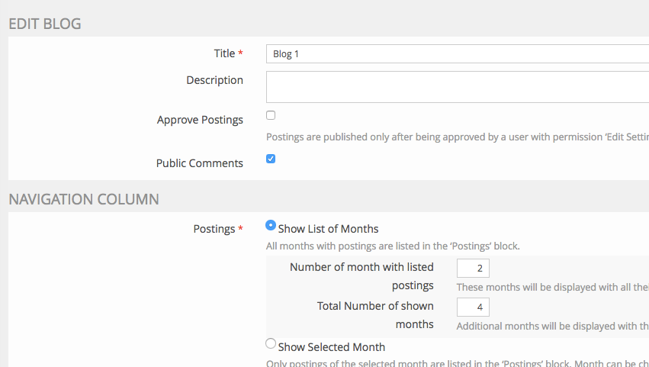
Task: Select the 'Show List of Months' radio button
Action: point(271,226)
